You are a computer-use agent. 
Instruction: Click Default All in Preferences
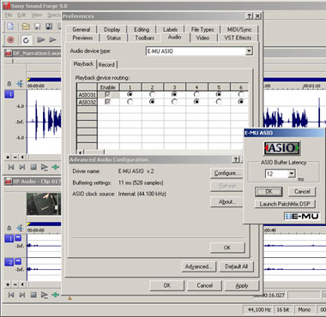[x=236, y=266]
